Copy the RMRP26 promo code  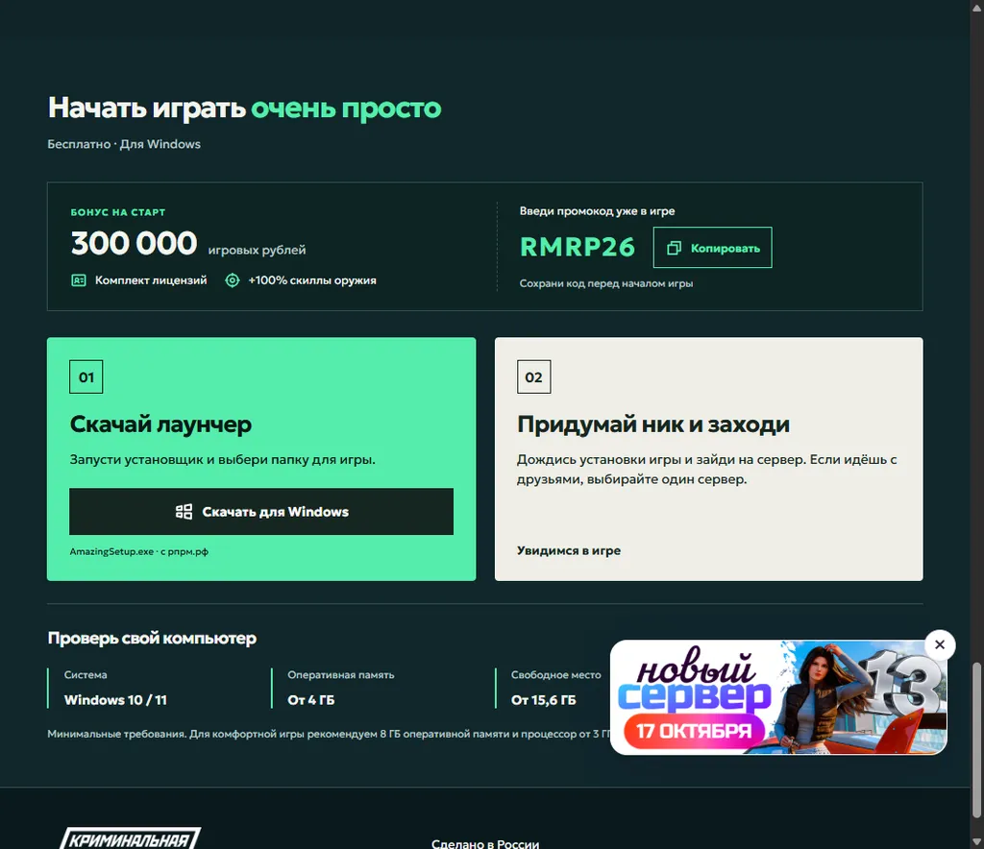point(712,248)
